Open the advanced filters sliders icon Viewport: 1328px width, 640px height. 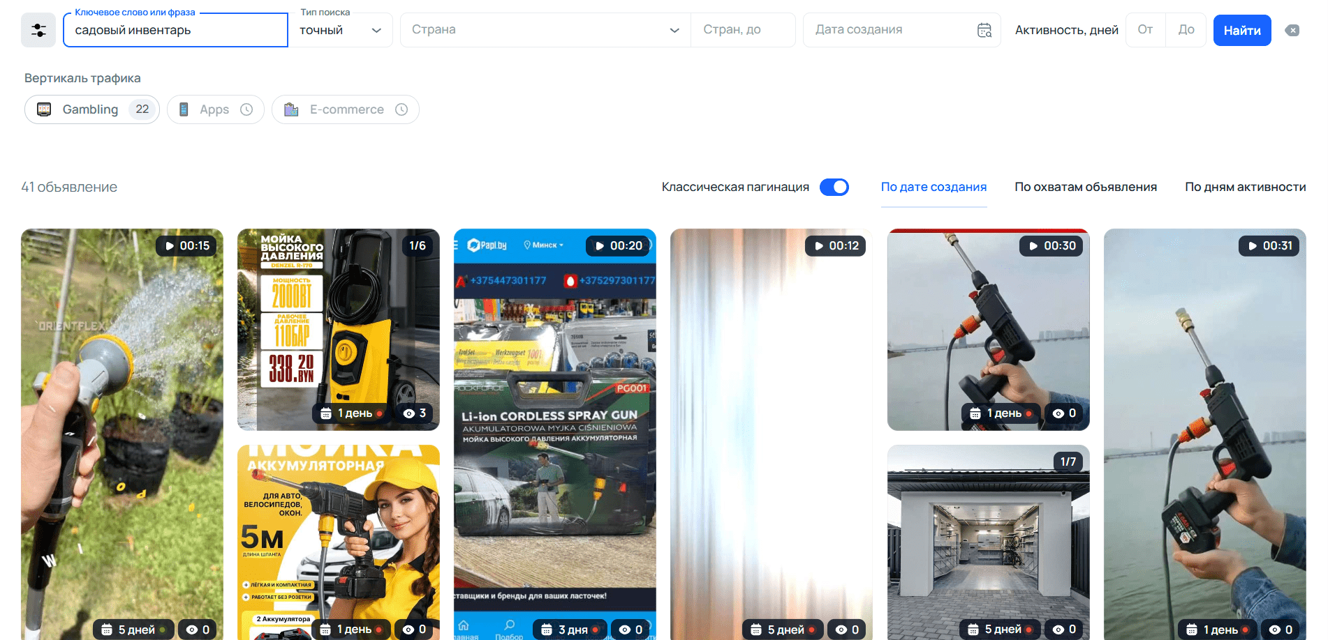click(38, 30)
